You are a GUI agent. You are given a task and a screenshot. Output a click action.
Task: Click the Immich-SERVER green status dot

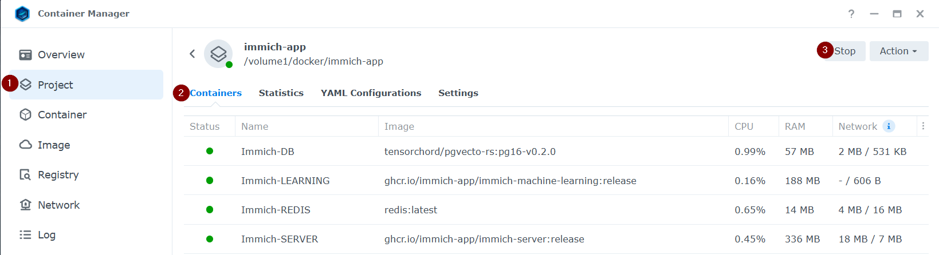[x=210, y=239]
